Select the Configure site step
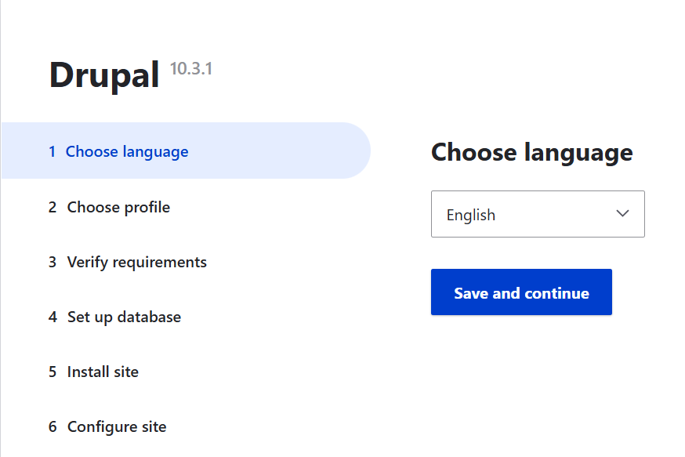The image size is (685, 457). tap(116, 426)
